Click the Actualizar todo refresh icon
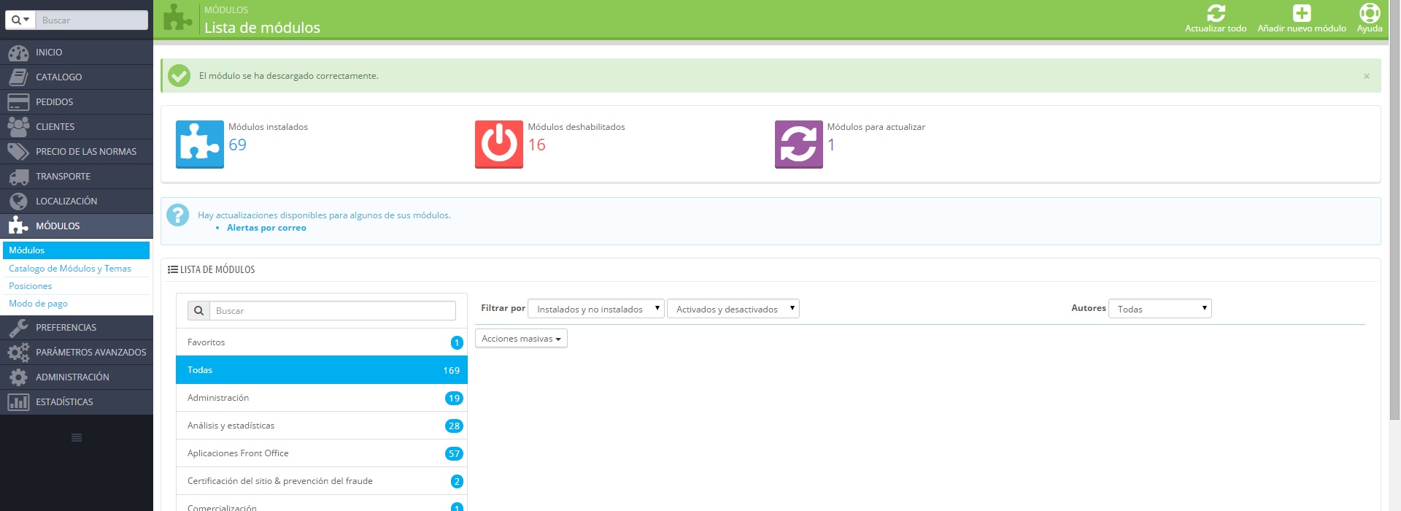The image size is (1401, 511). pyautogui.click(x=1216, y=13)
